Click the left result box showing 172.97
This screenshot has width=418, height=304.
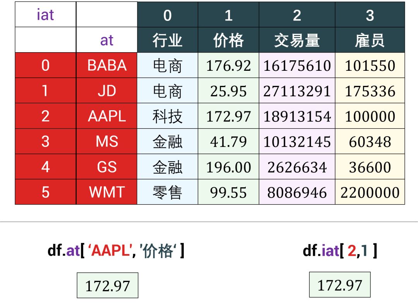click(108, 284)
